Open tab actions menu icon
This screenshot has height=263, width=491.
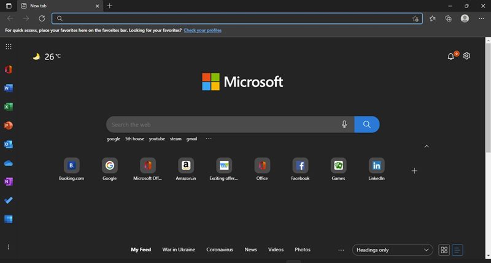(9, 6)
